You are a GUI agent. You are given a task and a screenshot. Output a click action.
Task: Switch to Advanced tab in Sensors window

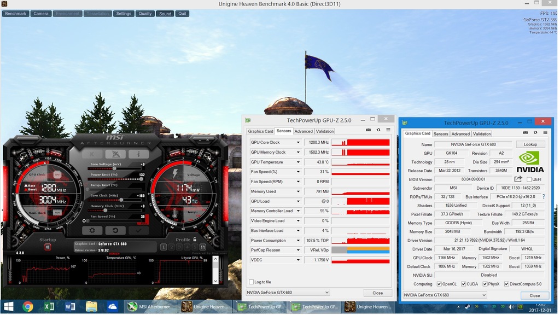[x=304, y=131]
